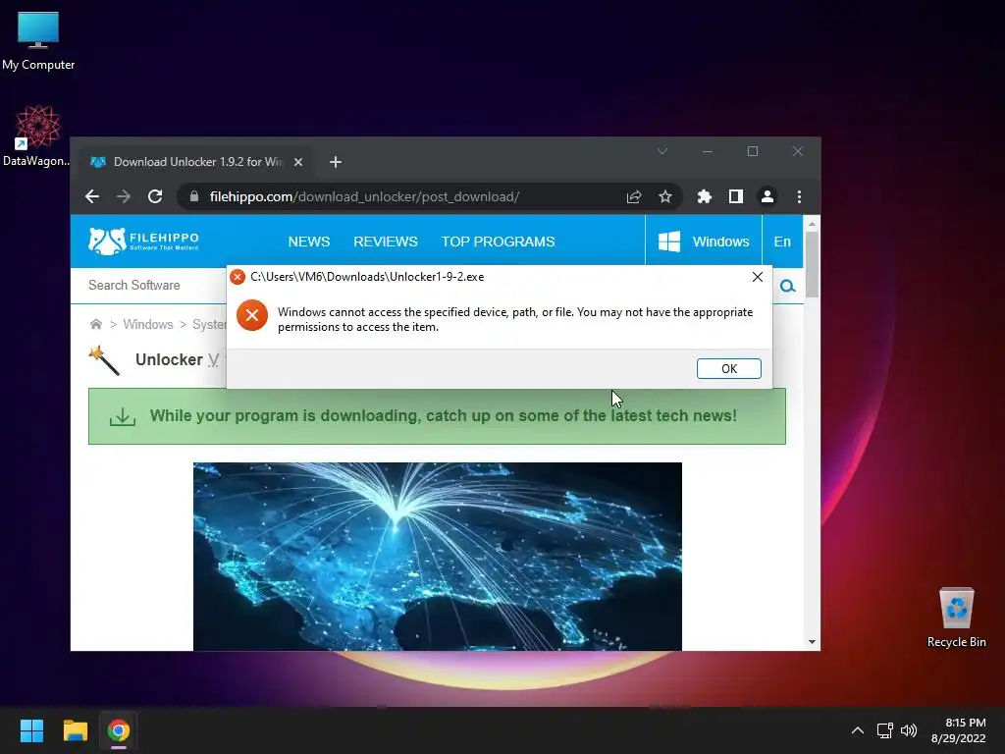Follow the Windows breadcrumb link

pyautogui.click(x=148, y=324)
